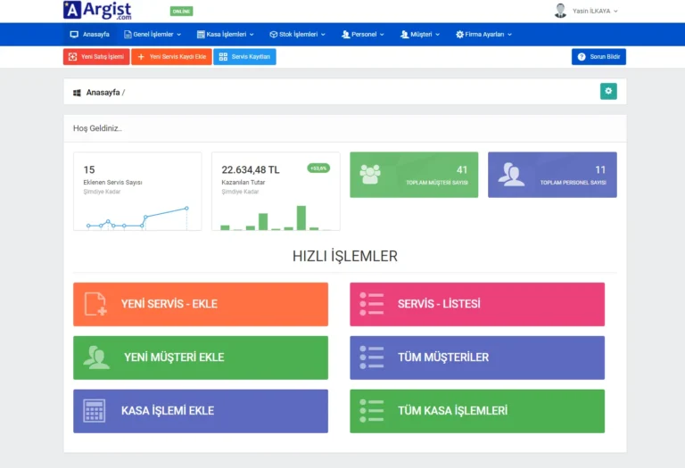Expand the Genel İşlemler chevron arrow

coord(178,35)
